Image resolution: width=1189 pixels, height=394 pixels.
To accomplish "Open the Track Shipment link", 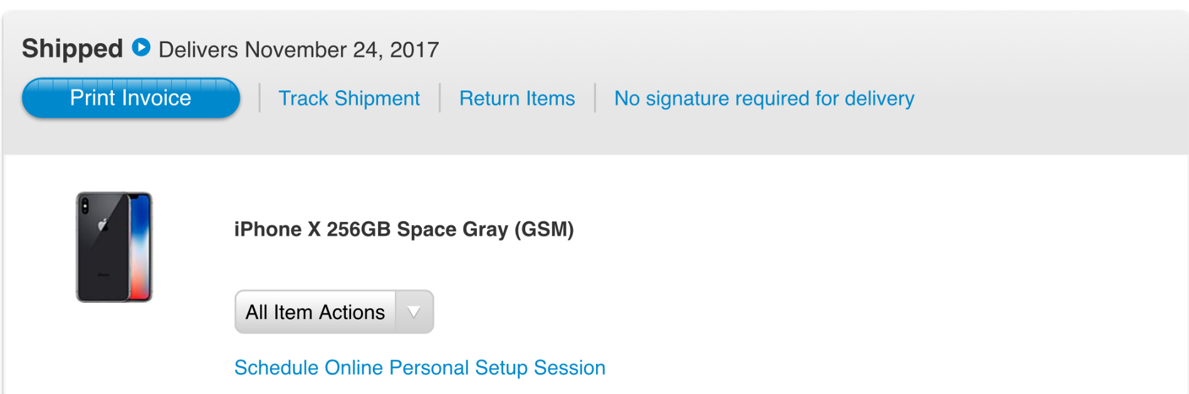I will pyautogui.click(x=349, y=98).
